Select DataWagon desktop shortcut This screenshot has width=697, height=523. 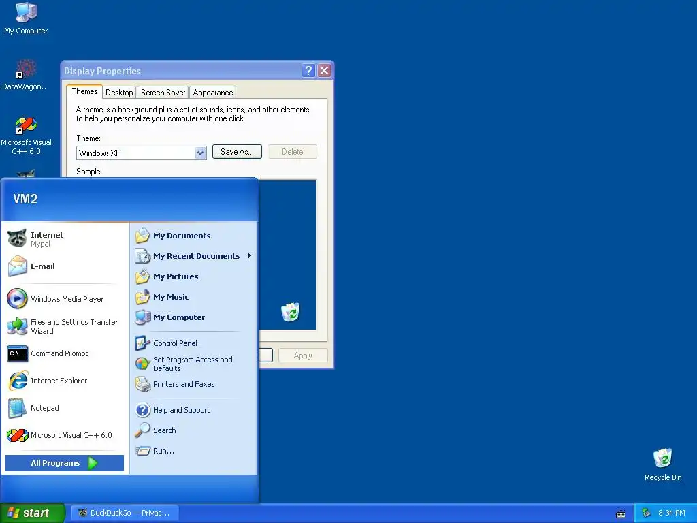tap(26, 75)
